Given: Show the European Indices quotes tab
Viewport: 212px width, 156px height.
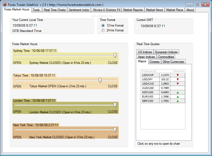Looking at the screenshot, I should (x=166, y=52).
